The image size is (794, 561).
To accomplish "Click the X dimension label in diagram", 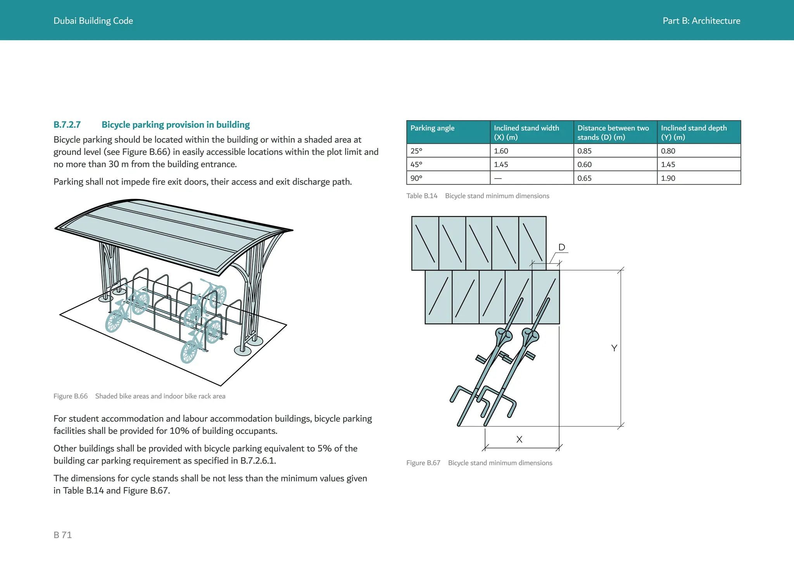I will coord(519,439).
